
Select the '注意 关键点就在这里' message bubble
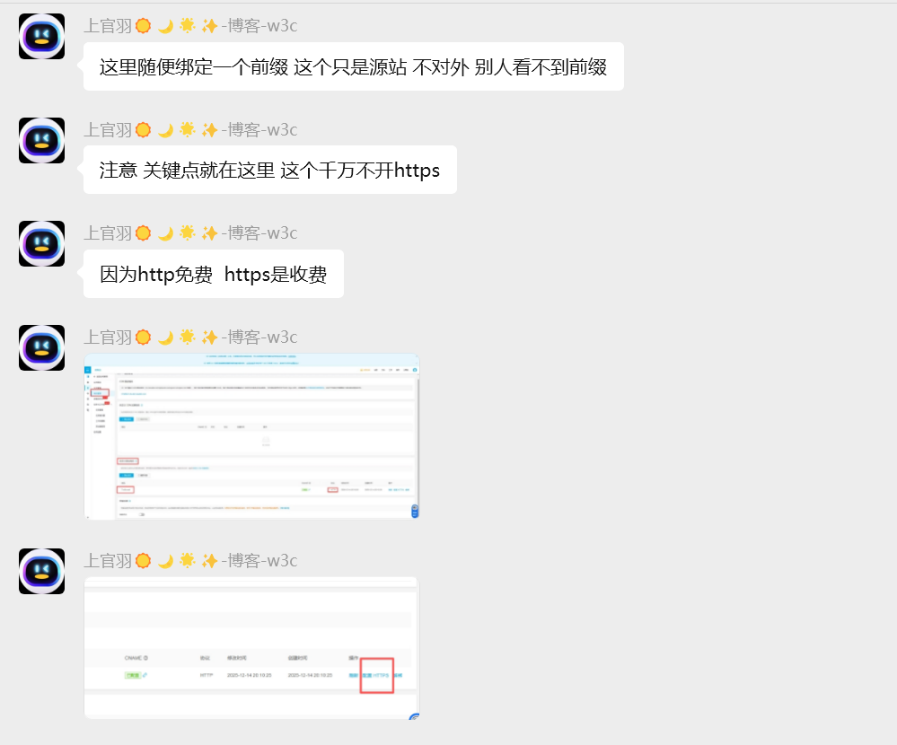(269, 171)
